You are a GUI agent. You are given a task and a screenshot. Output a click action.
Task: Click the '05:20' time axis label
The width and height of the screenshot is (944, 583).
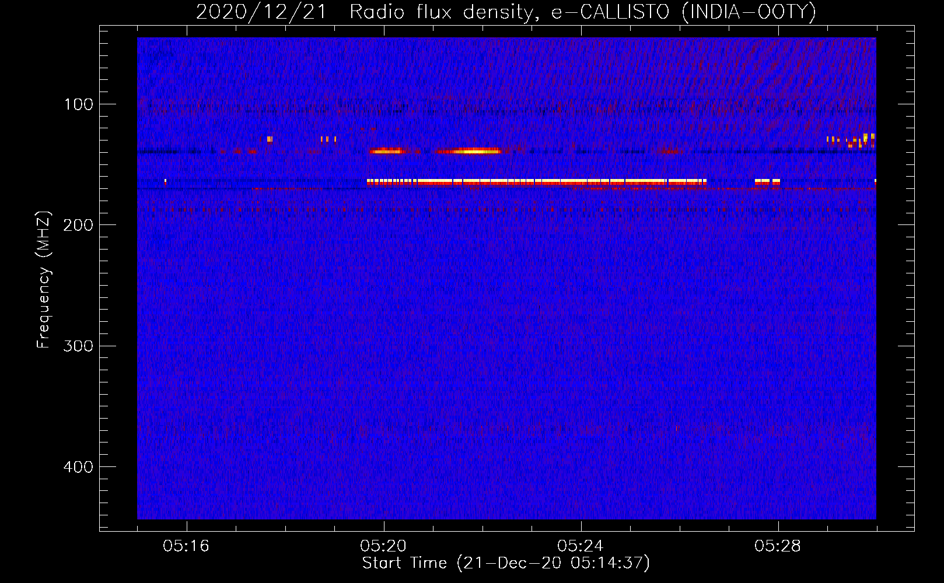tap(383, 546)
